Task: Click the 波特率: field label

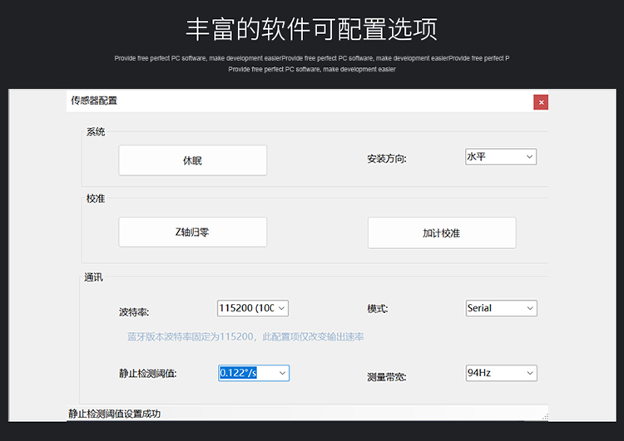Action: point(134,313)
